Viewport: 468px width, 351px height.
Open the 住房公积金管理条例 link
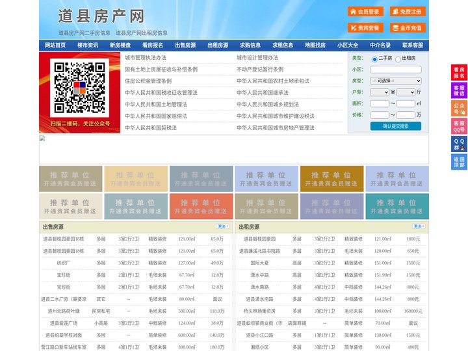pos(148,81)
